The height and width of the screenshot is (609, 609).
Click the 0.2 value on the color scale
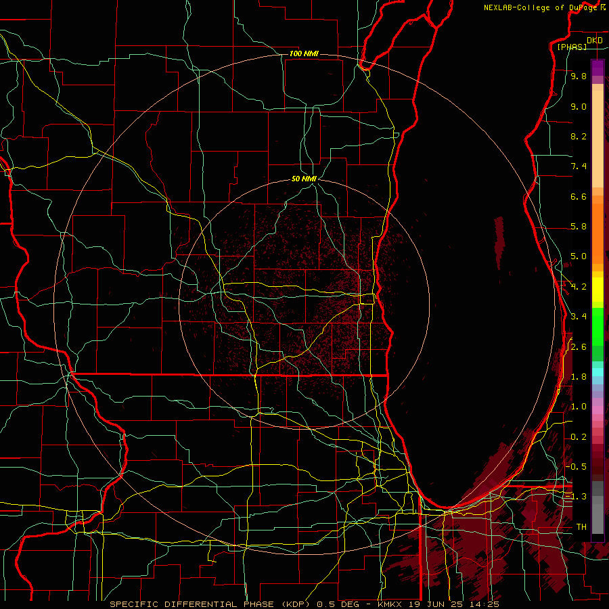point(579,437)
